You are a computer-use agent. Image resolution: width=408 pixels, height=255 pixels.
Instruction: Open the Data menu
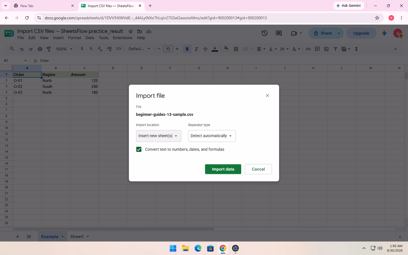(90, 38)
